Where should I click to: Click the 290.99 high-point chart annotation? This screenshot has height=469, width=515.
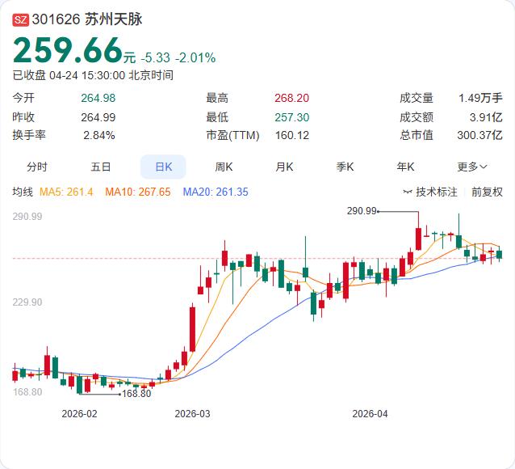pyautogui.click(x=362, y=210)
